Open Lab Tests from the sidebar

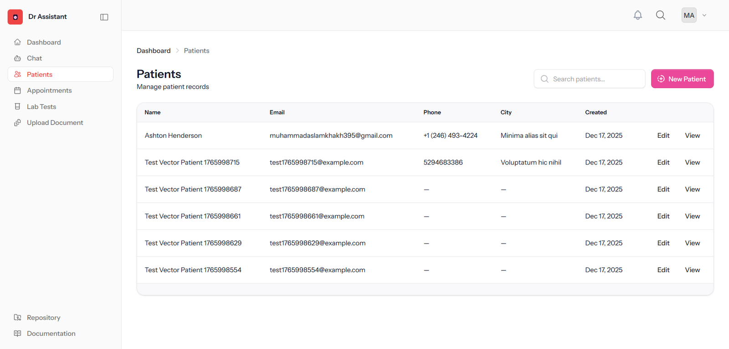(61, 106)
